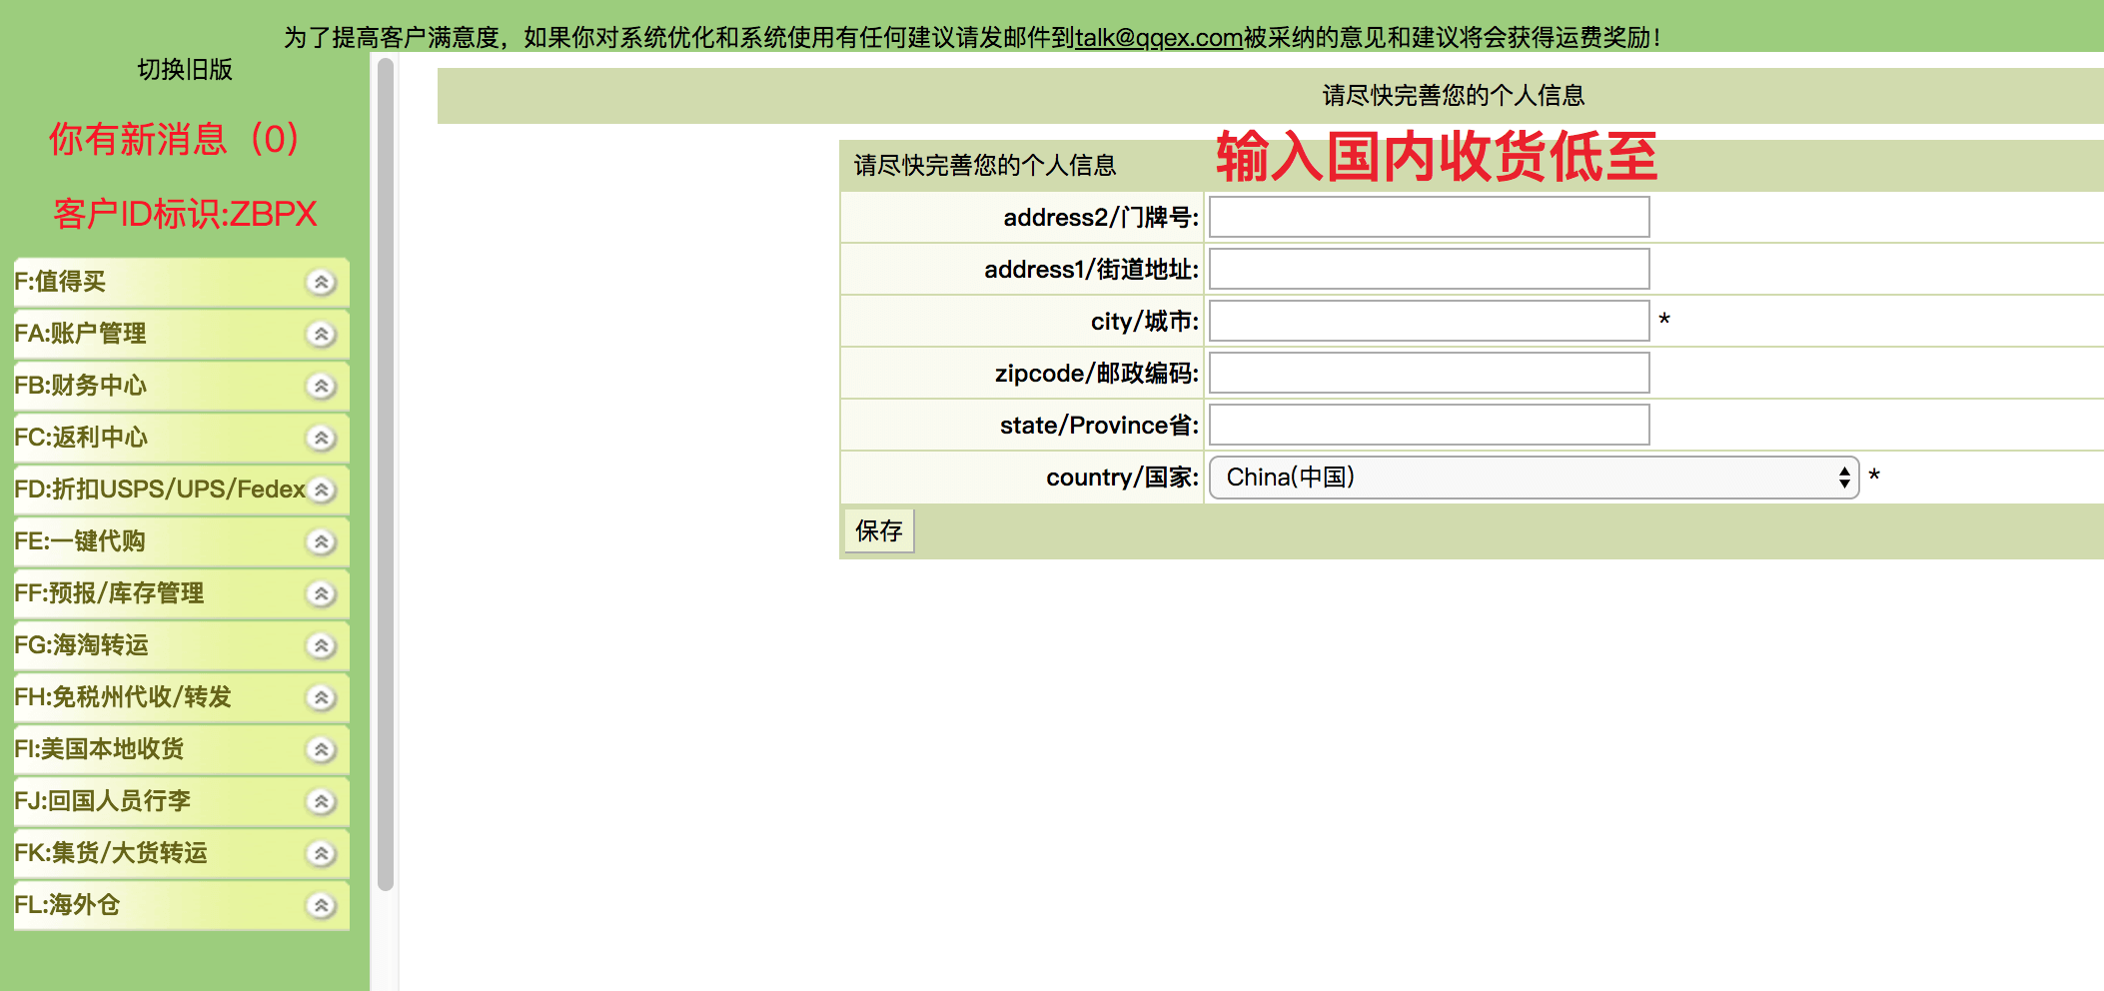Open the FD:折扣USPS/UPS/Fedex menu label
This screenshot has width=2104, height=991.
click(x=160, y=490)
